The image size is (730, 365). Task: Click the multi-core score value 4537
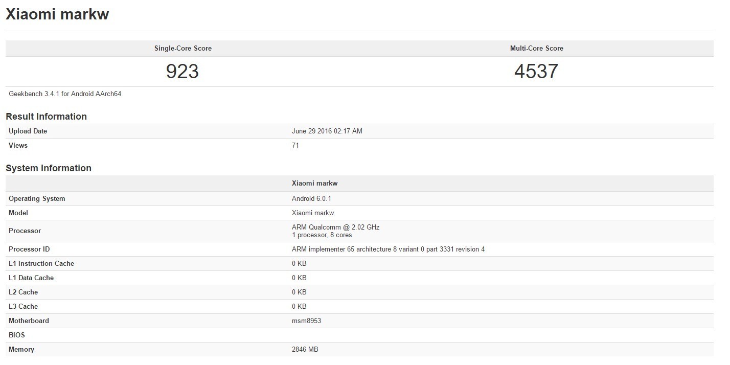[x=536, y=72]
